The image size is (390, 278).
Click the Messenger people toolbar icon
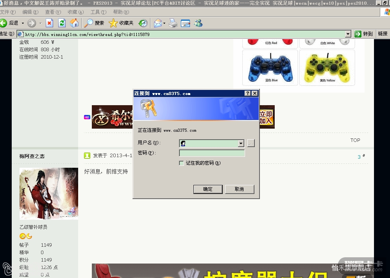click(x=199, y=23)
